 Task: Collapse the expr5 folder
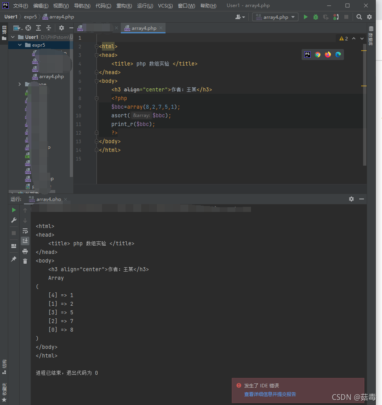pos(20,45)
